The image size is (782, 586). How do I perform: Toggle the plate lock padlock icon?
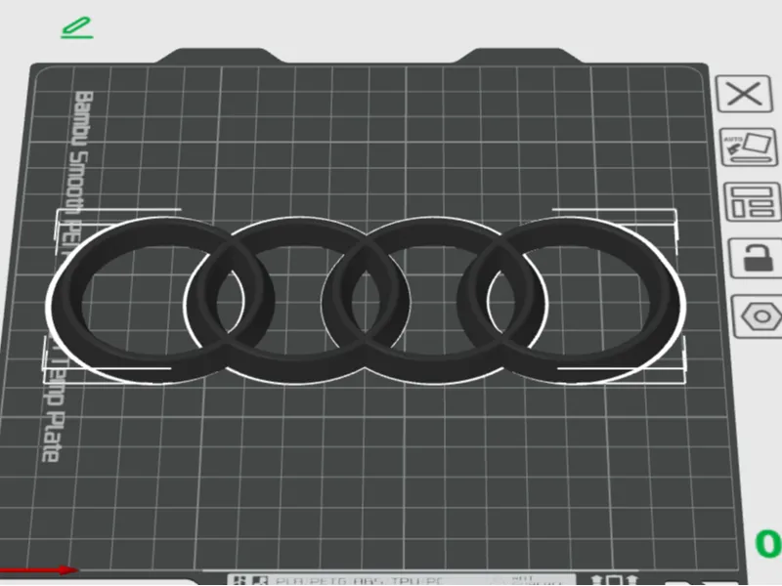(x=756, y=258)
